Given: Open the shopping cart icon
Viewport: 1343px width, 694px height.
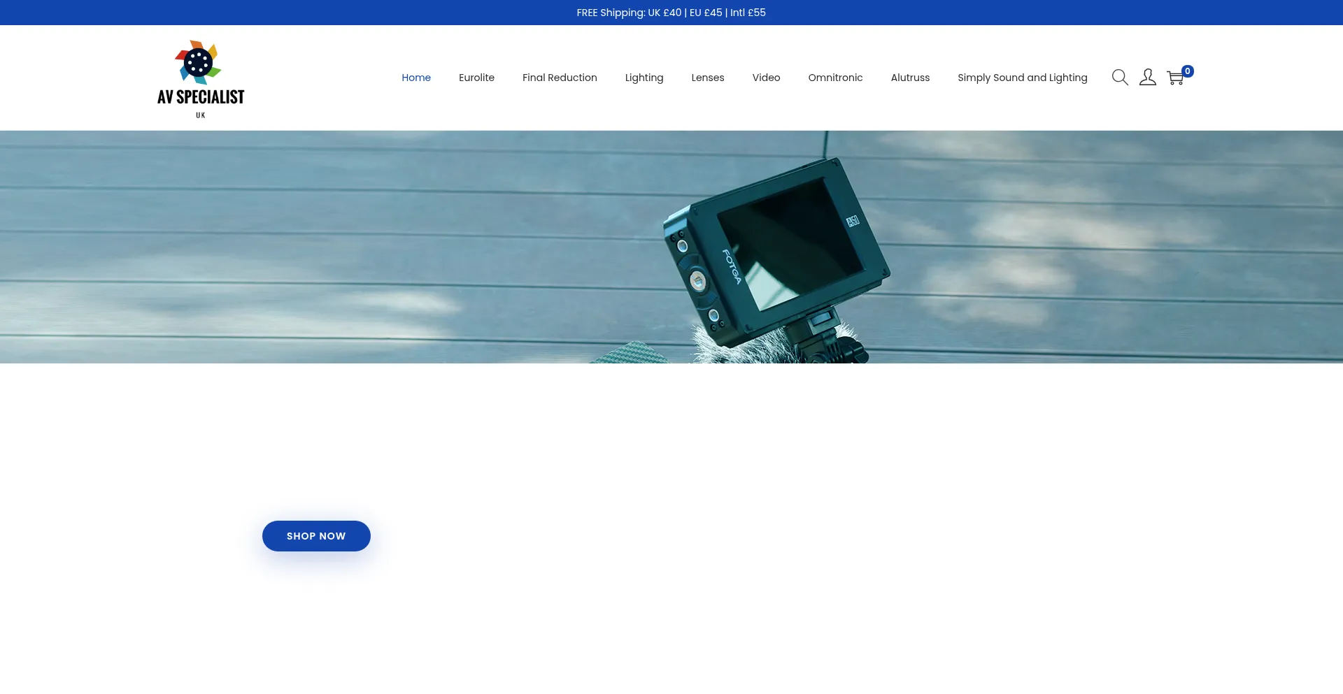Looking at the screenshot, I should click(1174, 78).
